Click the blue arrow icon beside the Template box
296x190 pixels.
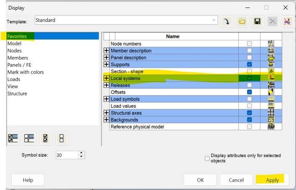pyautogui.click(x=227, y=21)
